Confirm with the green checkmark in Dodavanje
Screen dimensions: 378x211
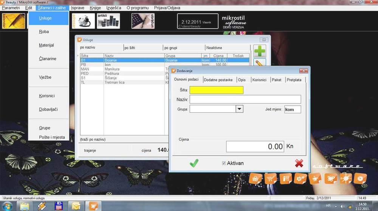click(194, 163)
